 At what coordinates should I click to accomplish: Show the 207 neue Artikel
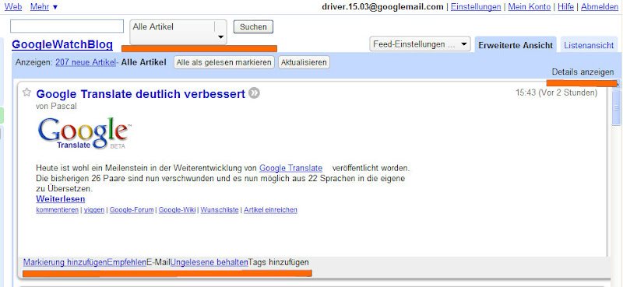[86, 62]
